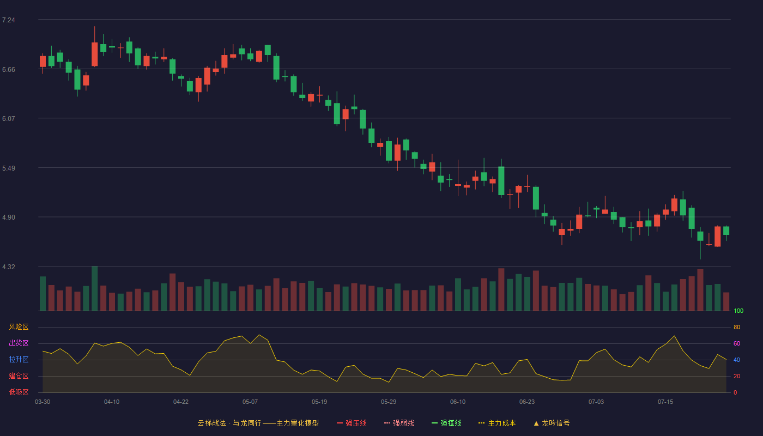The width and height of the screenshot is (763, 436).
Task: Click the 05-29 date label
Action: (389, 402)
